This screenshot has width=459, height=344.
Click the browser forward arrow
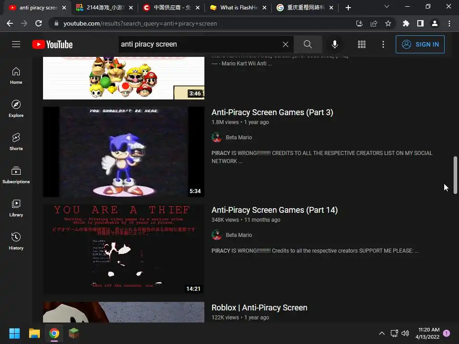click(24, 23)
